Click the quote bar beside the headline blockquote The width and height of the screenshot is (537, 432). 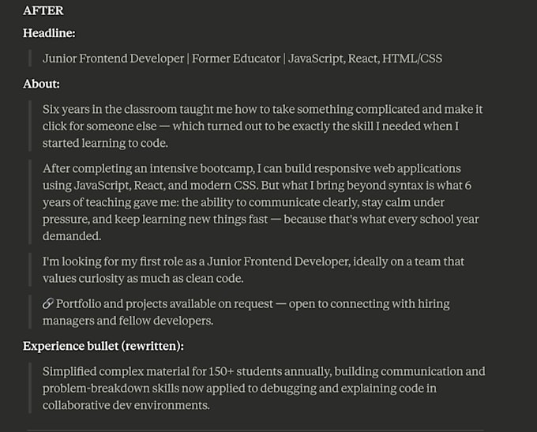click(30, 58)
